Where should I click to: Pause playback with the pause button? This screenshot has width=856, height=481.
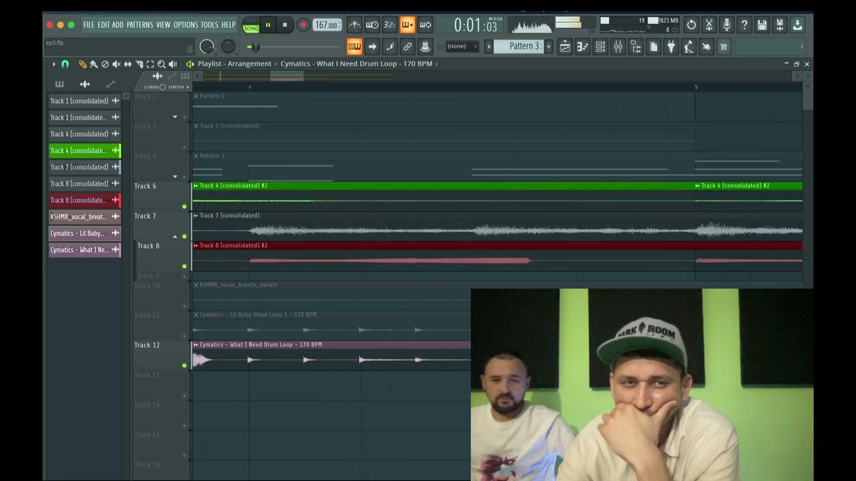point(268,25)
